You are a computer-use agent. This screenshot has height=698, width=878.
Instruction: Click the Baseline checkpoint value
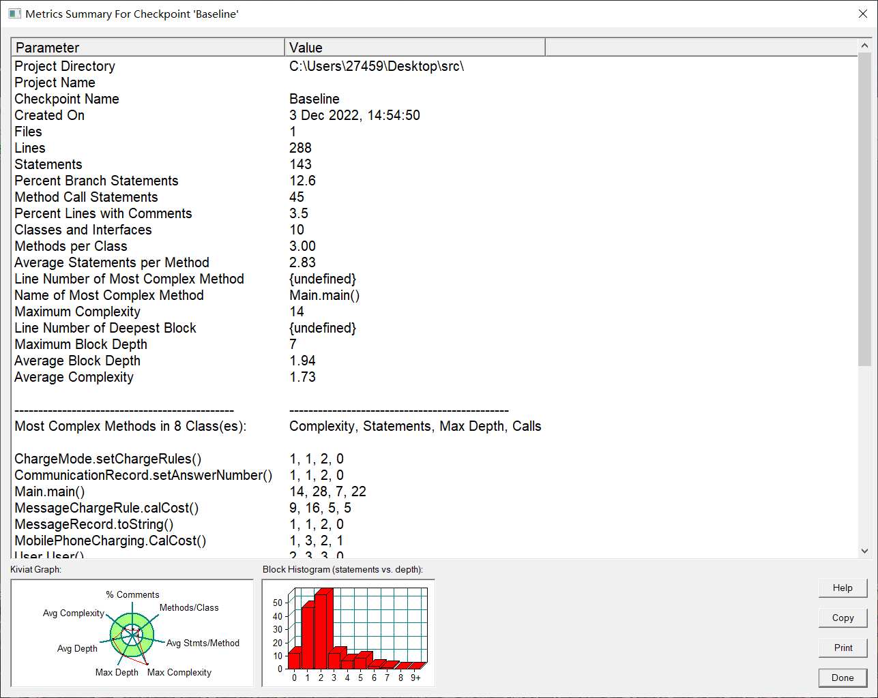(314, 99)
